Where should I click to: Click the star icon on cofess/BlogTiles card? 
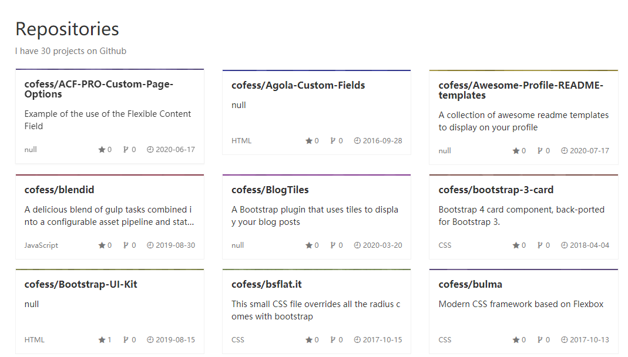pyautogui.click(x=307, y=245)
